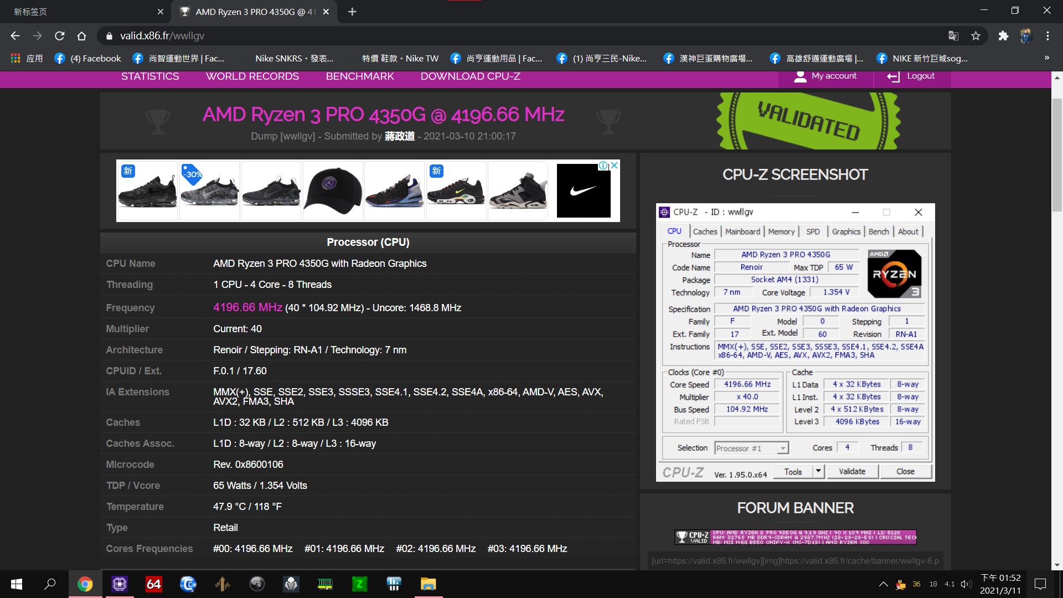The height and width of the screenshot is (598, 1063).
Task: Go back to the previous page
Action: pyautogui.click(x=15, y=36)
